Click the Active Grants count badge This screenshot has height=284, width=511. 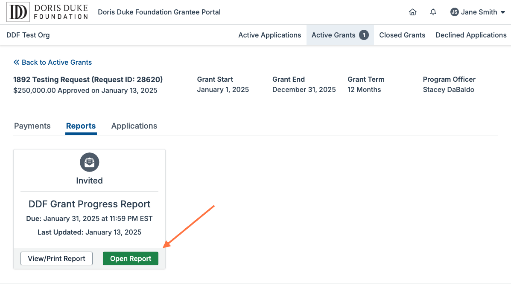[364, 35]
